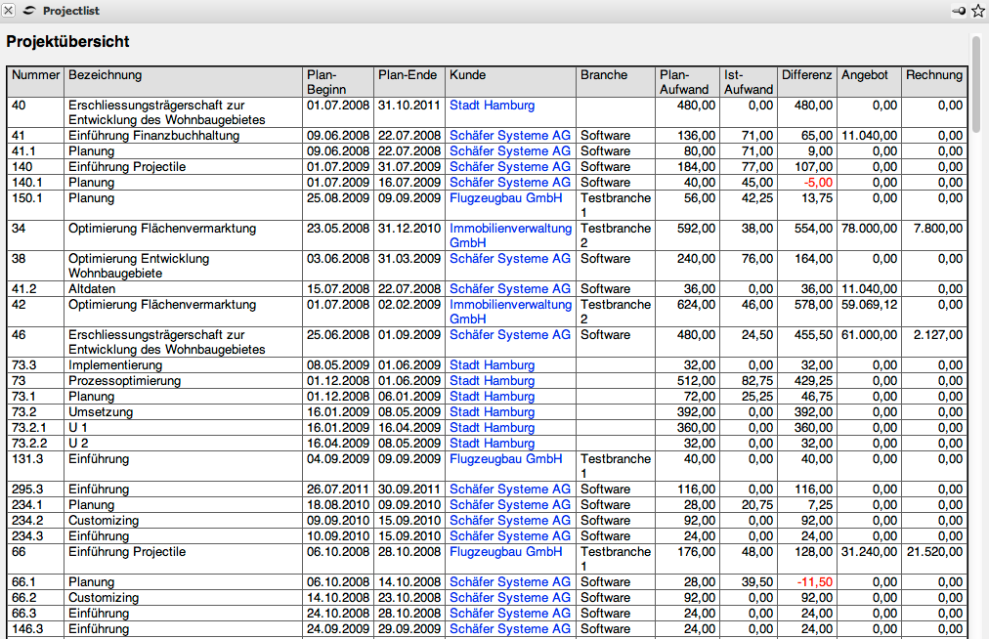Select the Prozessoptimierung project name

pos(124,381)
